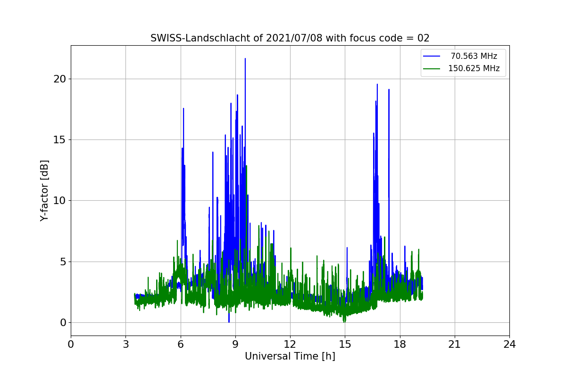Viewport: 566px width, 377px height.
Task: Click the Y-factor [dB] axis label
Action: point(44,190)
